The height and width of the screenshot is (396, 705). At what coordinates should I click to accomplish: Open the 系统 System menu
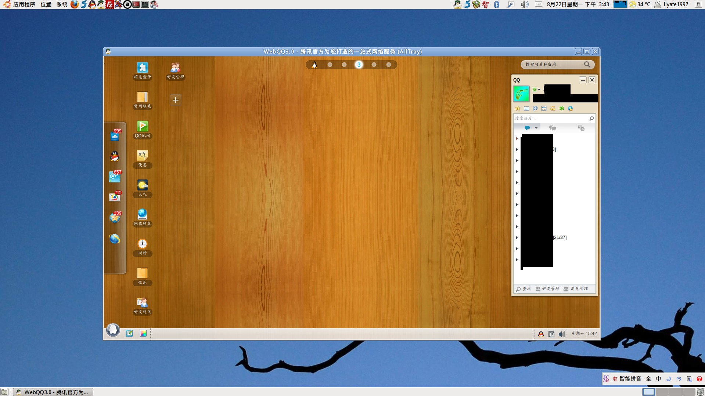coord(62,4)
